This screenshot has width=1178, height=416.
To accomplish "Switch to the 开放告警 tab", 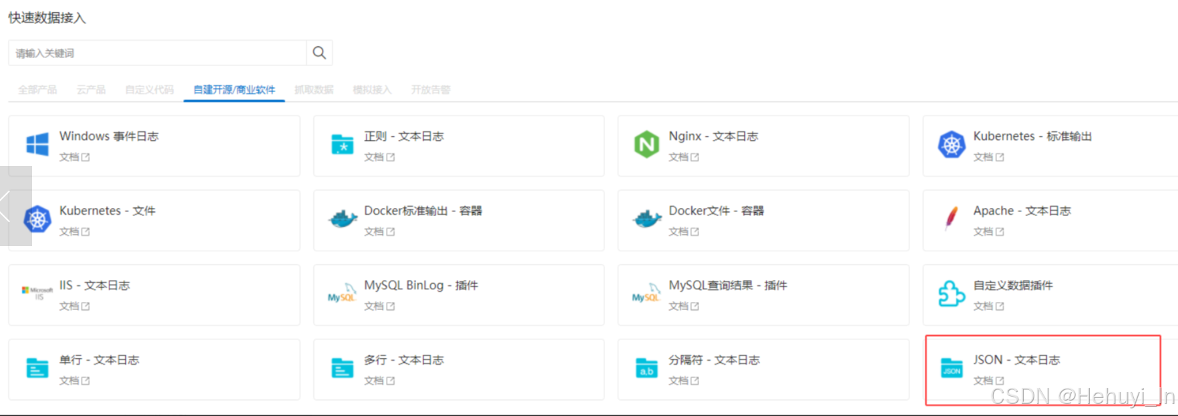I will click(431, 89).
